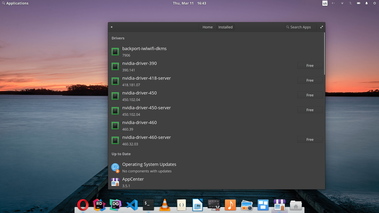Open LibreOffice Writer from the dock
Screen dimensions: 379x213
[197, 205]
